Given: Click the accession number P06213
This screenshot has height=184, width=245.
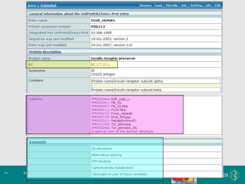Looking at the screenshot, I should (98, 27).
